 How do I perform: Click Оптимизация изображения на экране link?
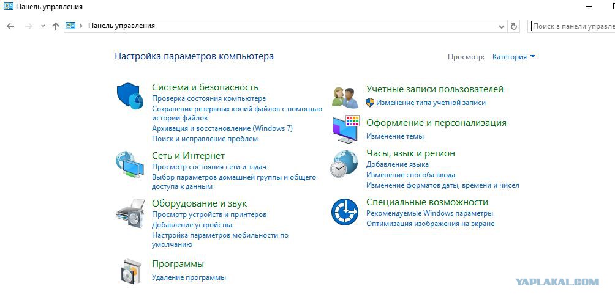430,224
